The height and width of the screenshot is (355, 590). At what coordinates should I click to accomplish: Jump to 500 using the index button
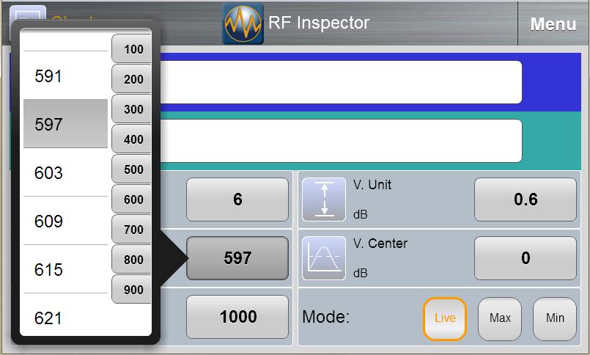pos(133,169)
